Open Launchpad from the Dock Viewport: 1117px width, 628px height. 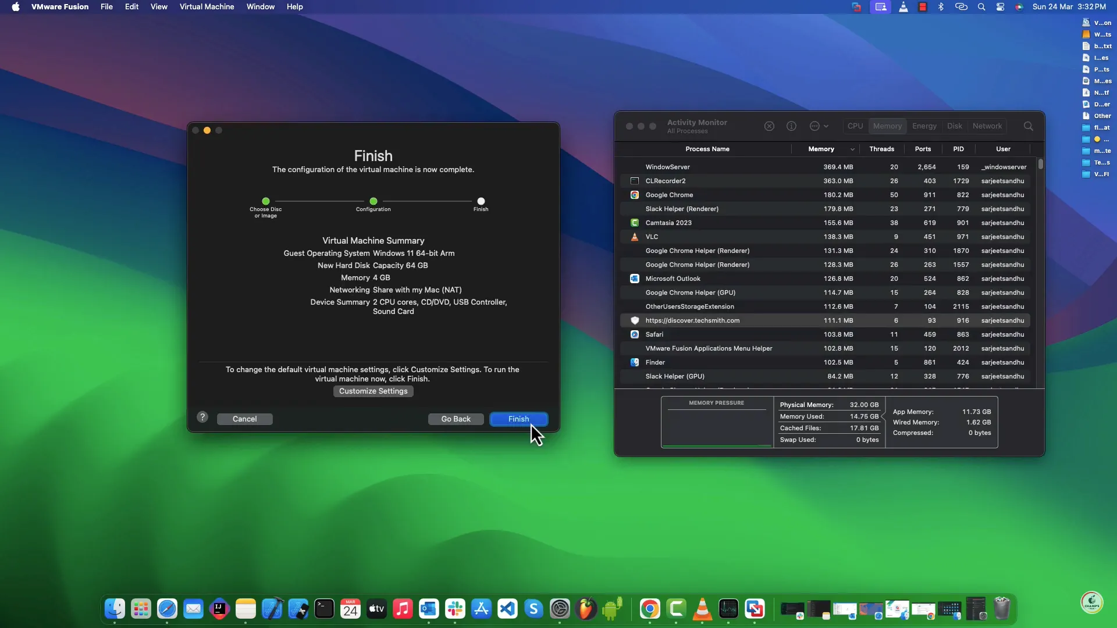(x=141, y=609)
